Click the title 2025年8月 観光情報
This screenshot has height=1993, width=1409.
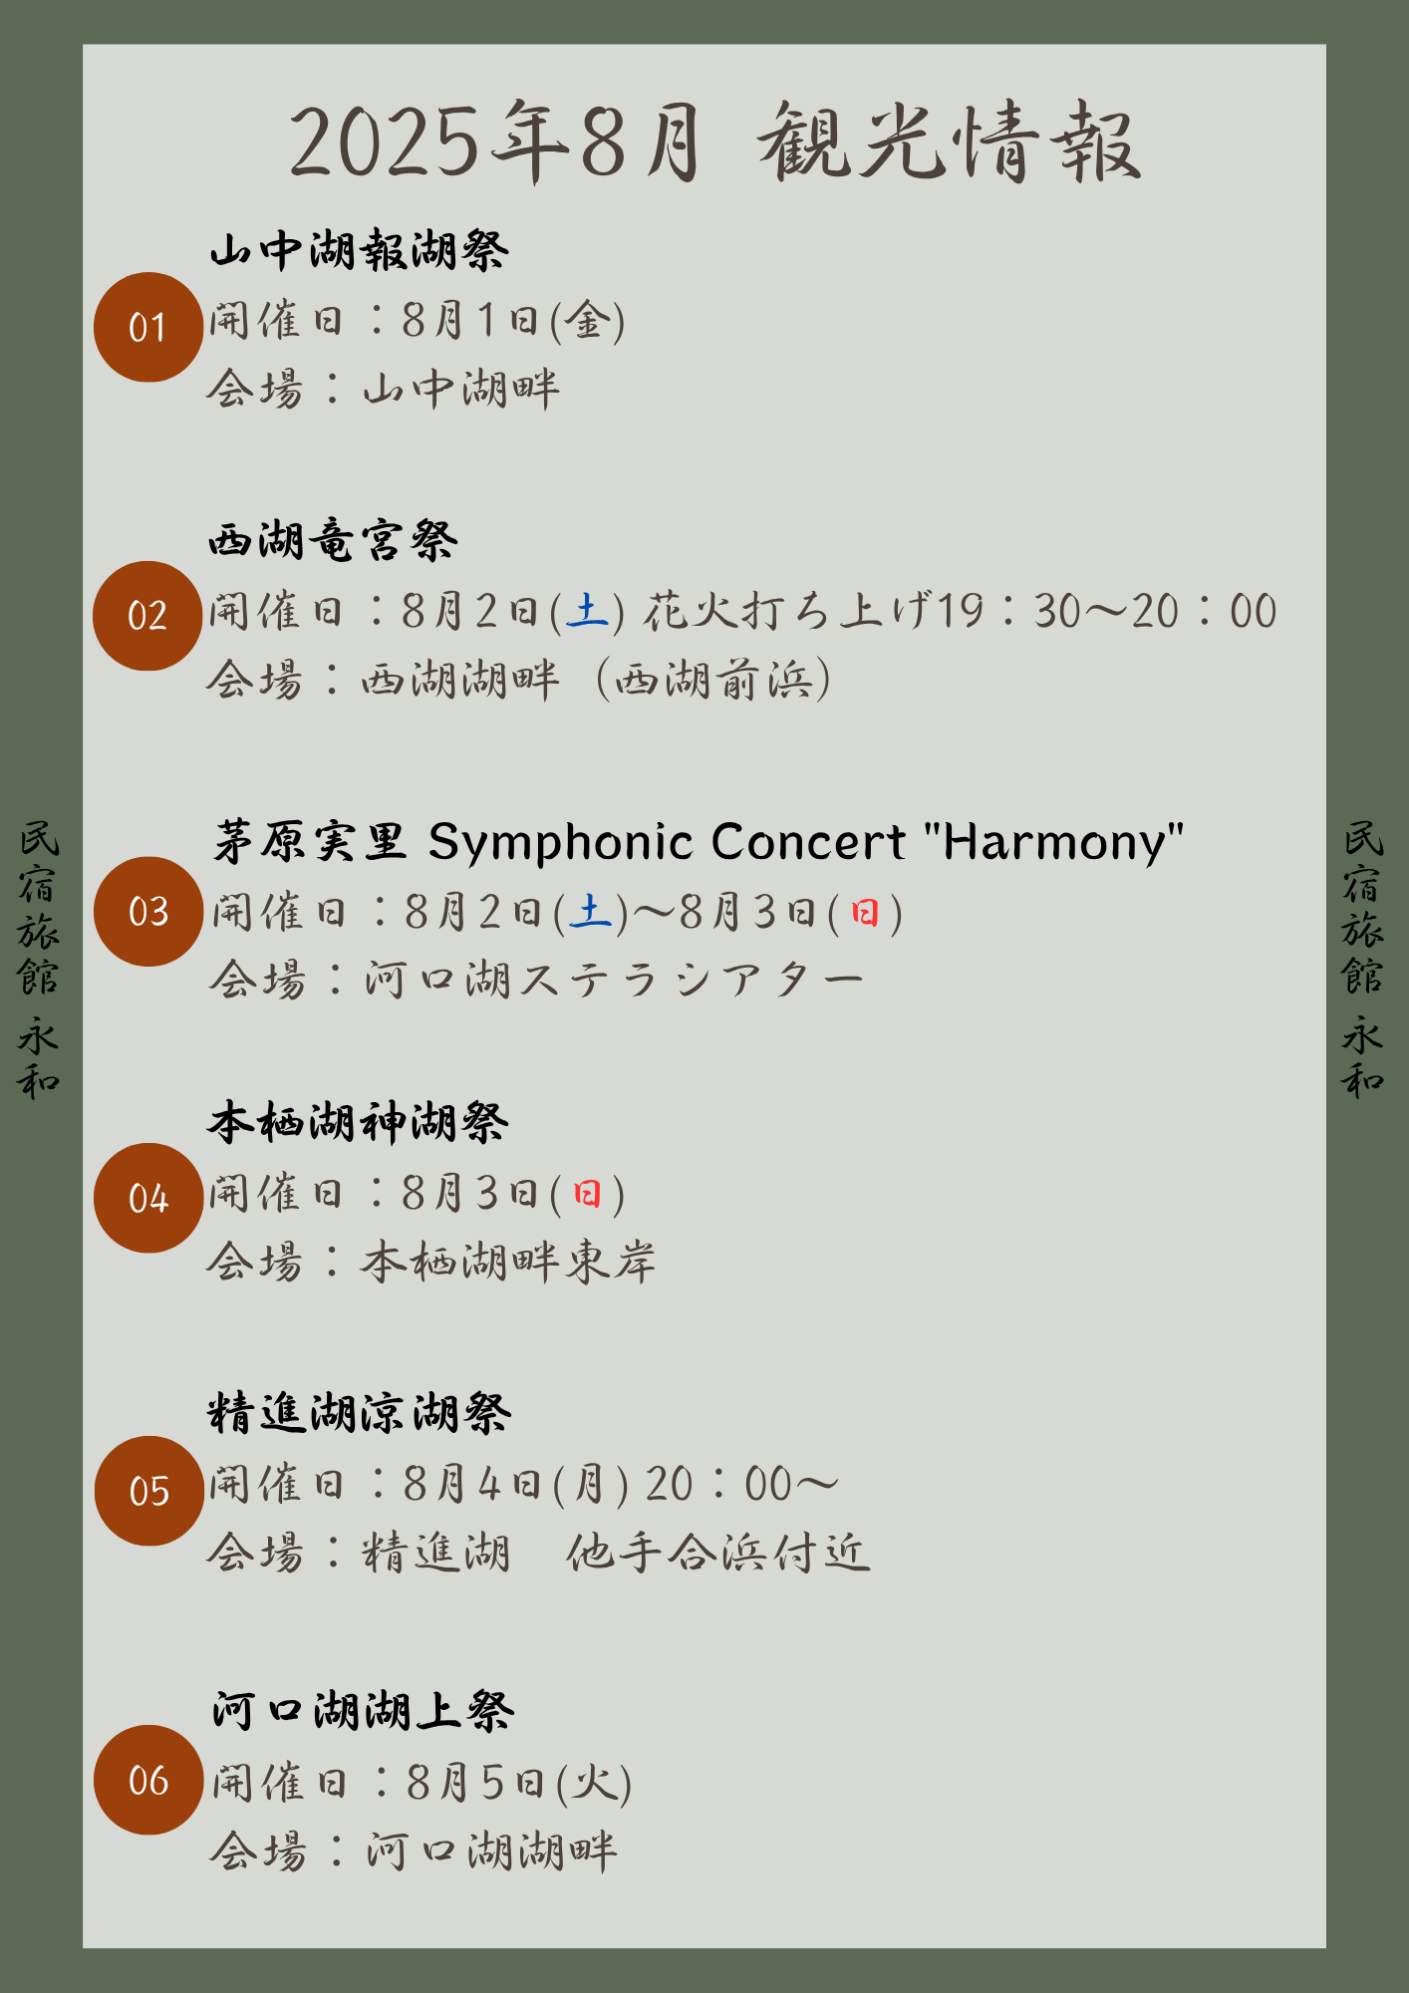pos(714,142)
